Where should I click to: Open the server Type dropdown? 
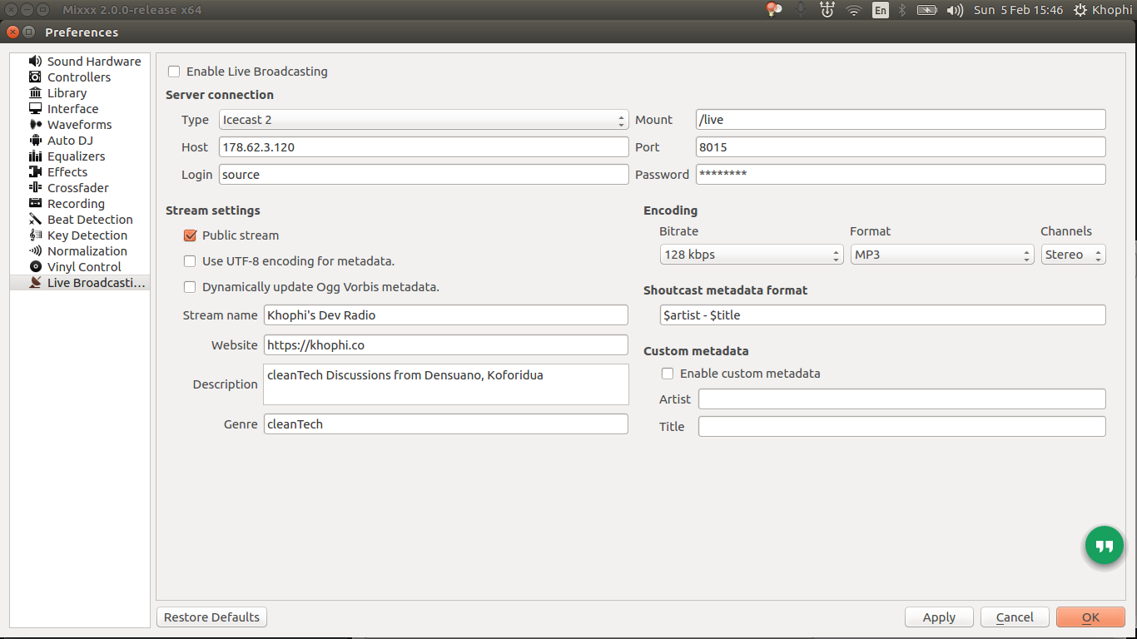tap(424, 120)
